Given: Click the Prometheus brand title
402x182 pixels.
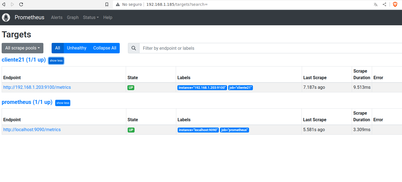Looking at the screenshot, I should pos(29,17).
